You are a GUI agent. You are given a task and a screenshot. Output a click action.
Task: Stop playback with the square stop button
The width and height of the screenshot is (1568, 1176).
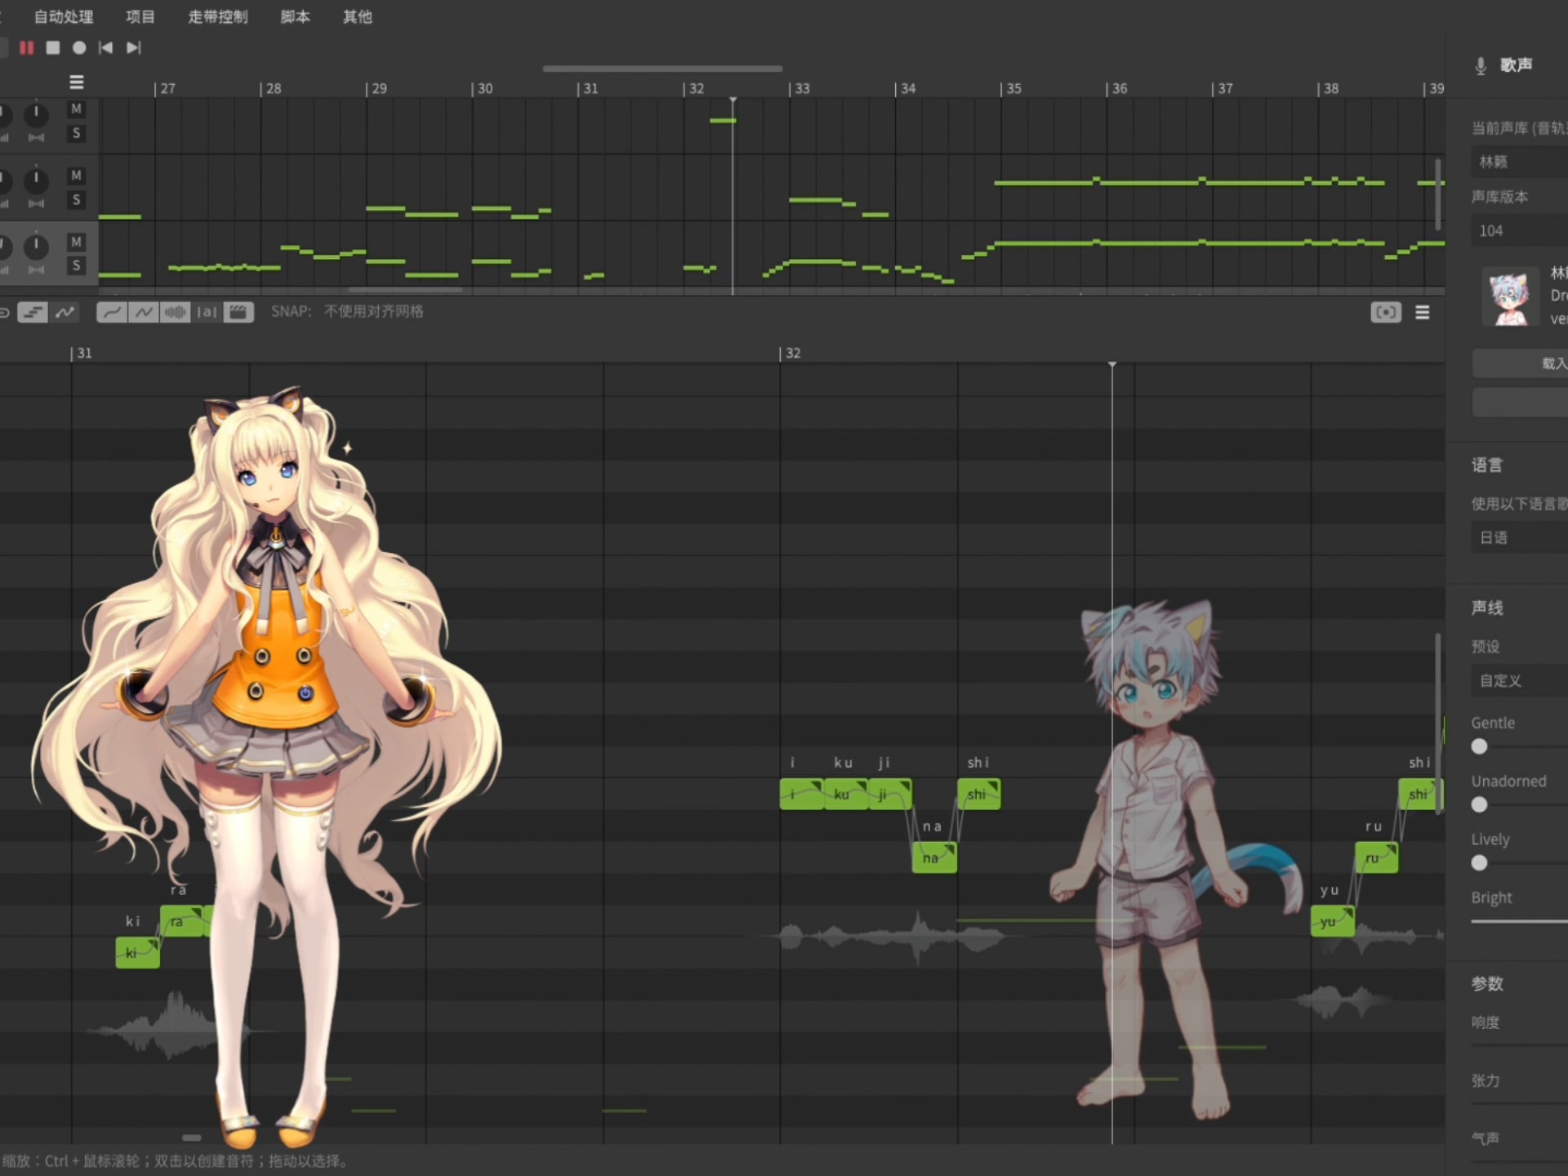[x=53, y=48]
